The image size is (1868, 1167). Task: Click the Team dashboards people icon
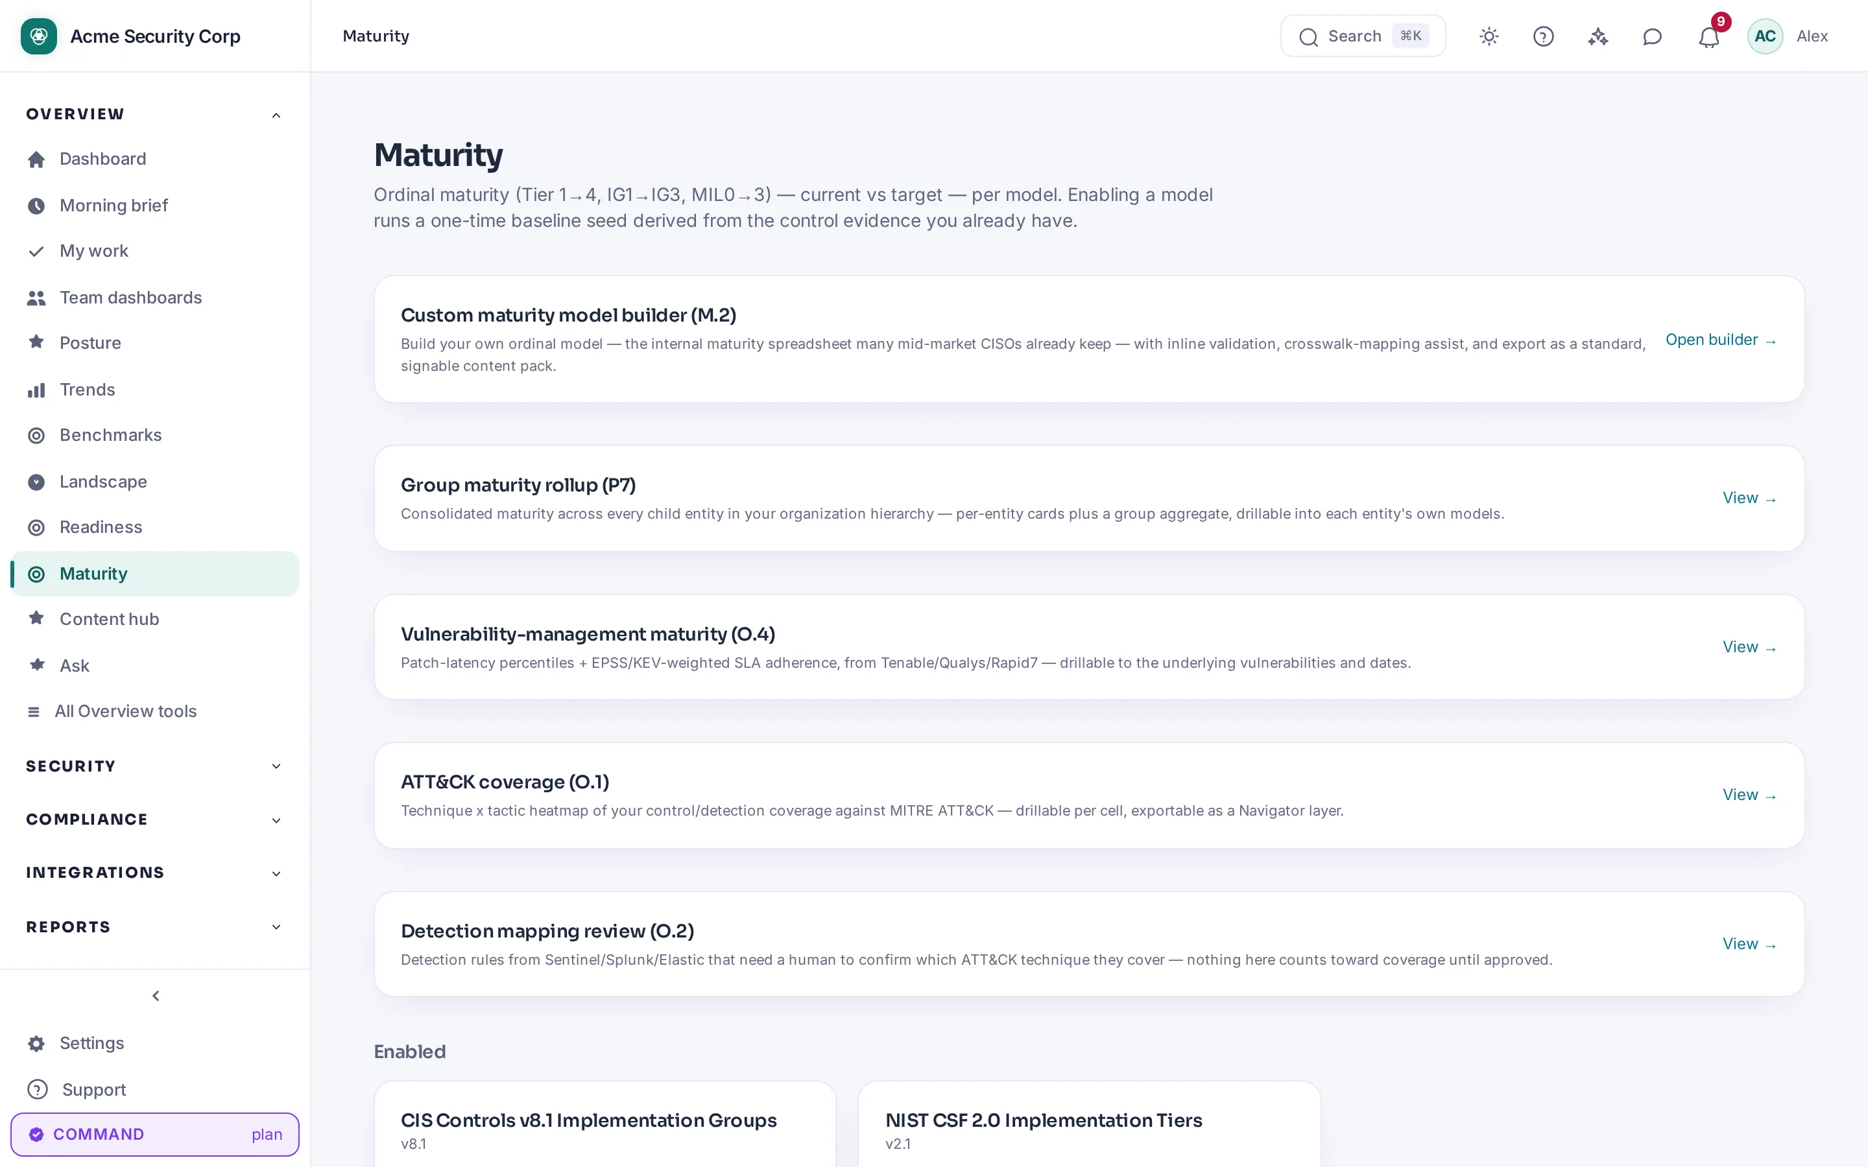point(36,298)
